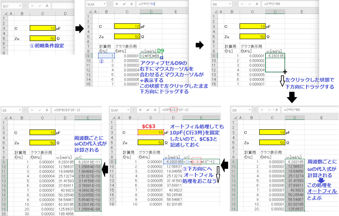Select the yellow 10 pF cell in the G17 sheet
This screenshot has width=339, height=216.
click(x=42, y=28)
